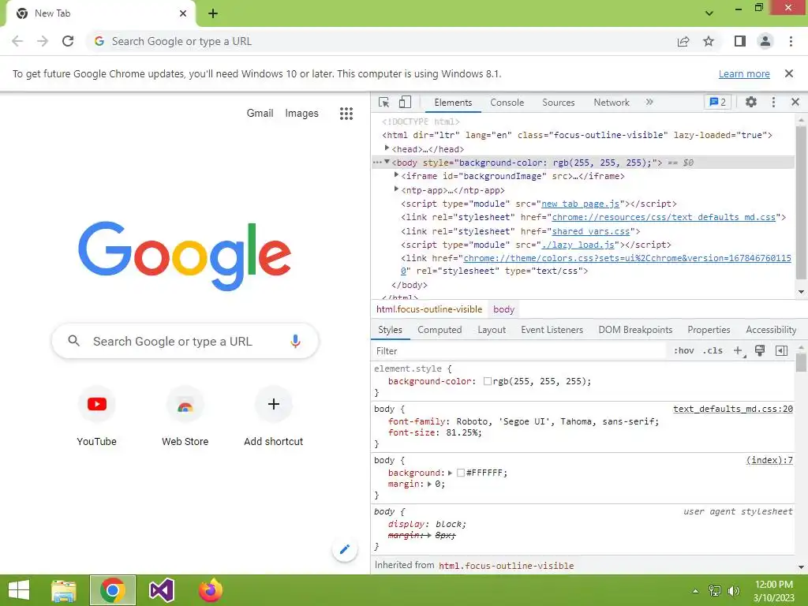This screenshot has height=606, width=808.
Task: Dismiss the Windows 8.1 update infobar
Action: 788,73
